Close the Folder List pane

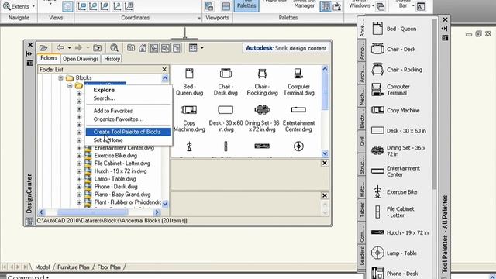tap(164, 69)
